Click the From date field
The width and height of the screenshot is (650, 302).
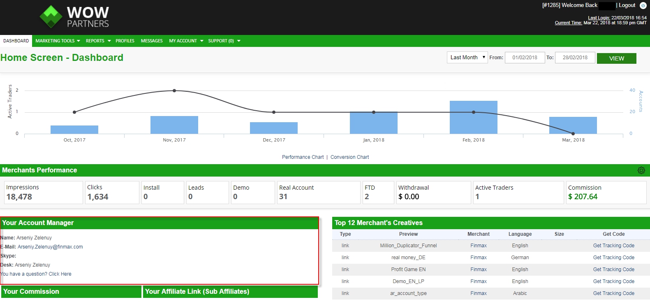click(x=525, y=58)
